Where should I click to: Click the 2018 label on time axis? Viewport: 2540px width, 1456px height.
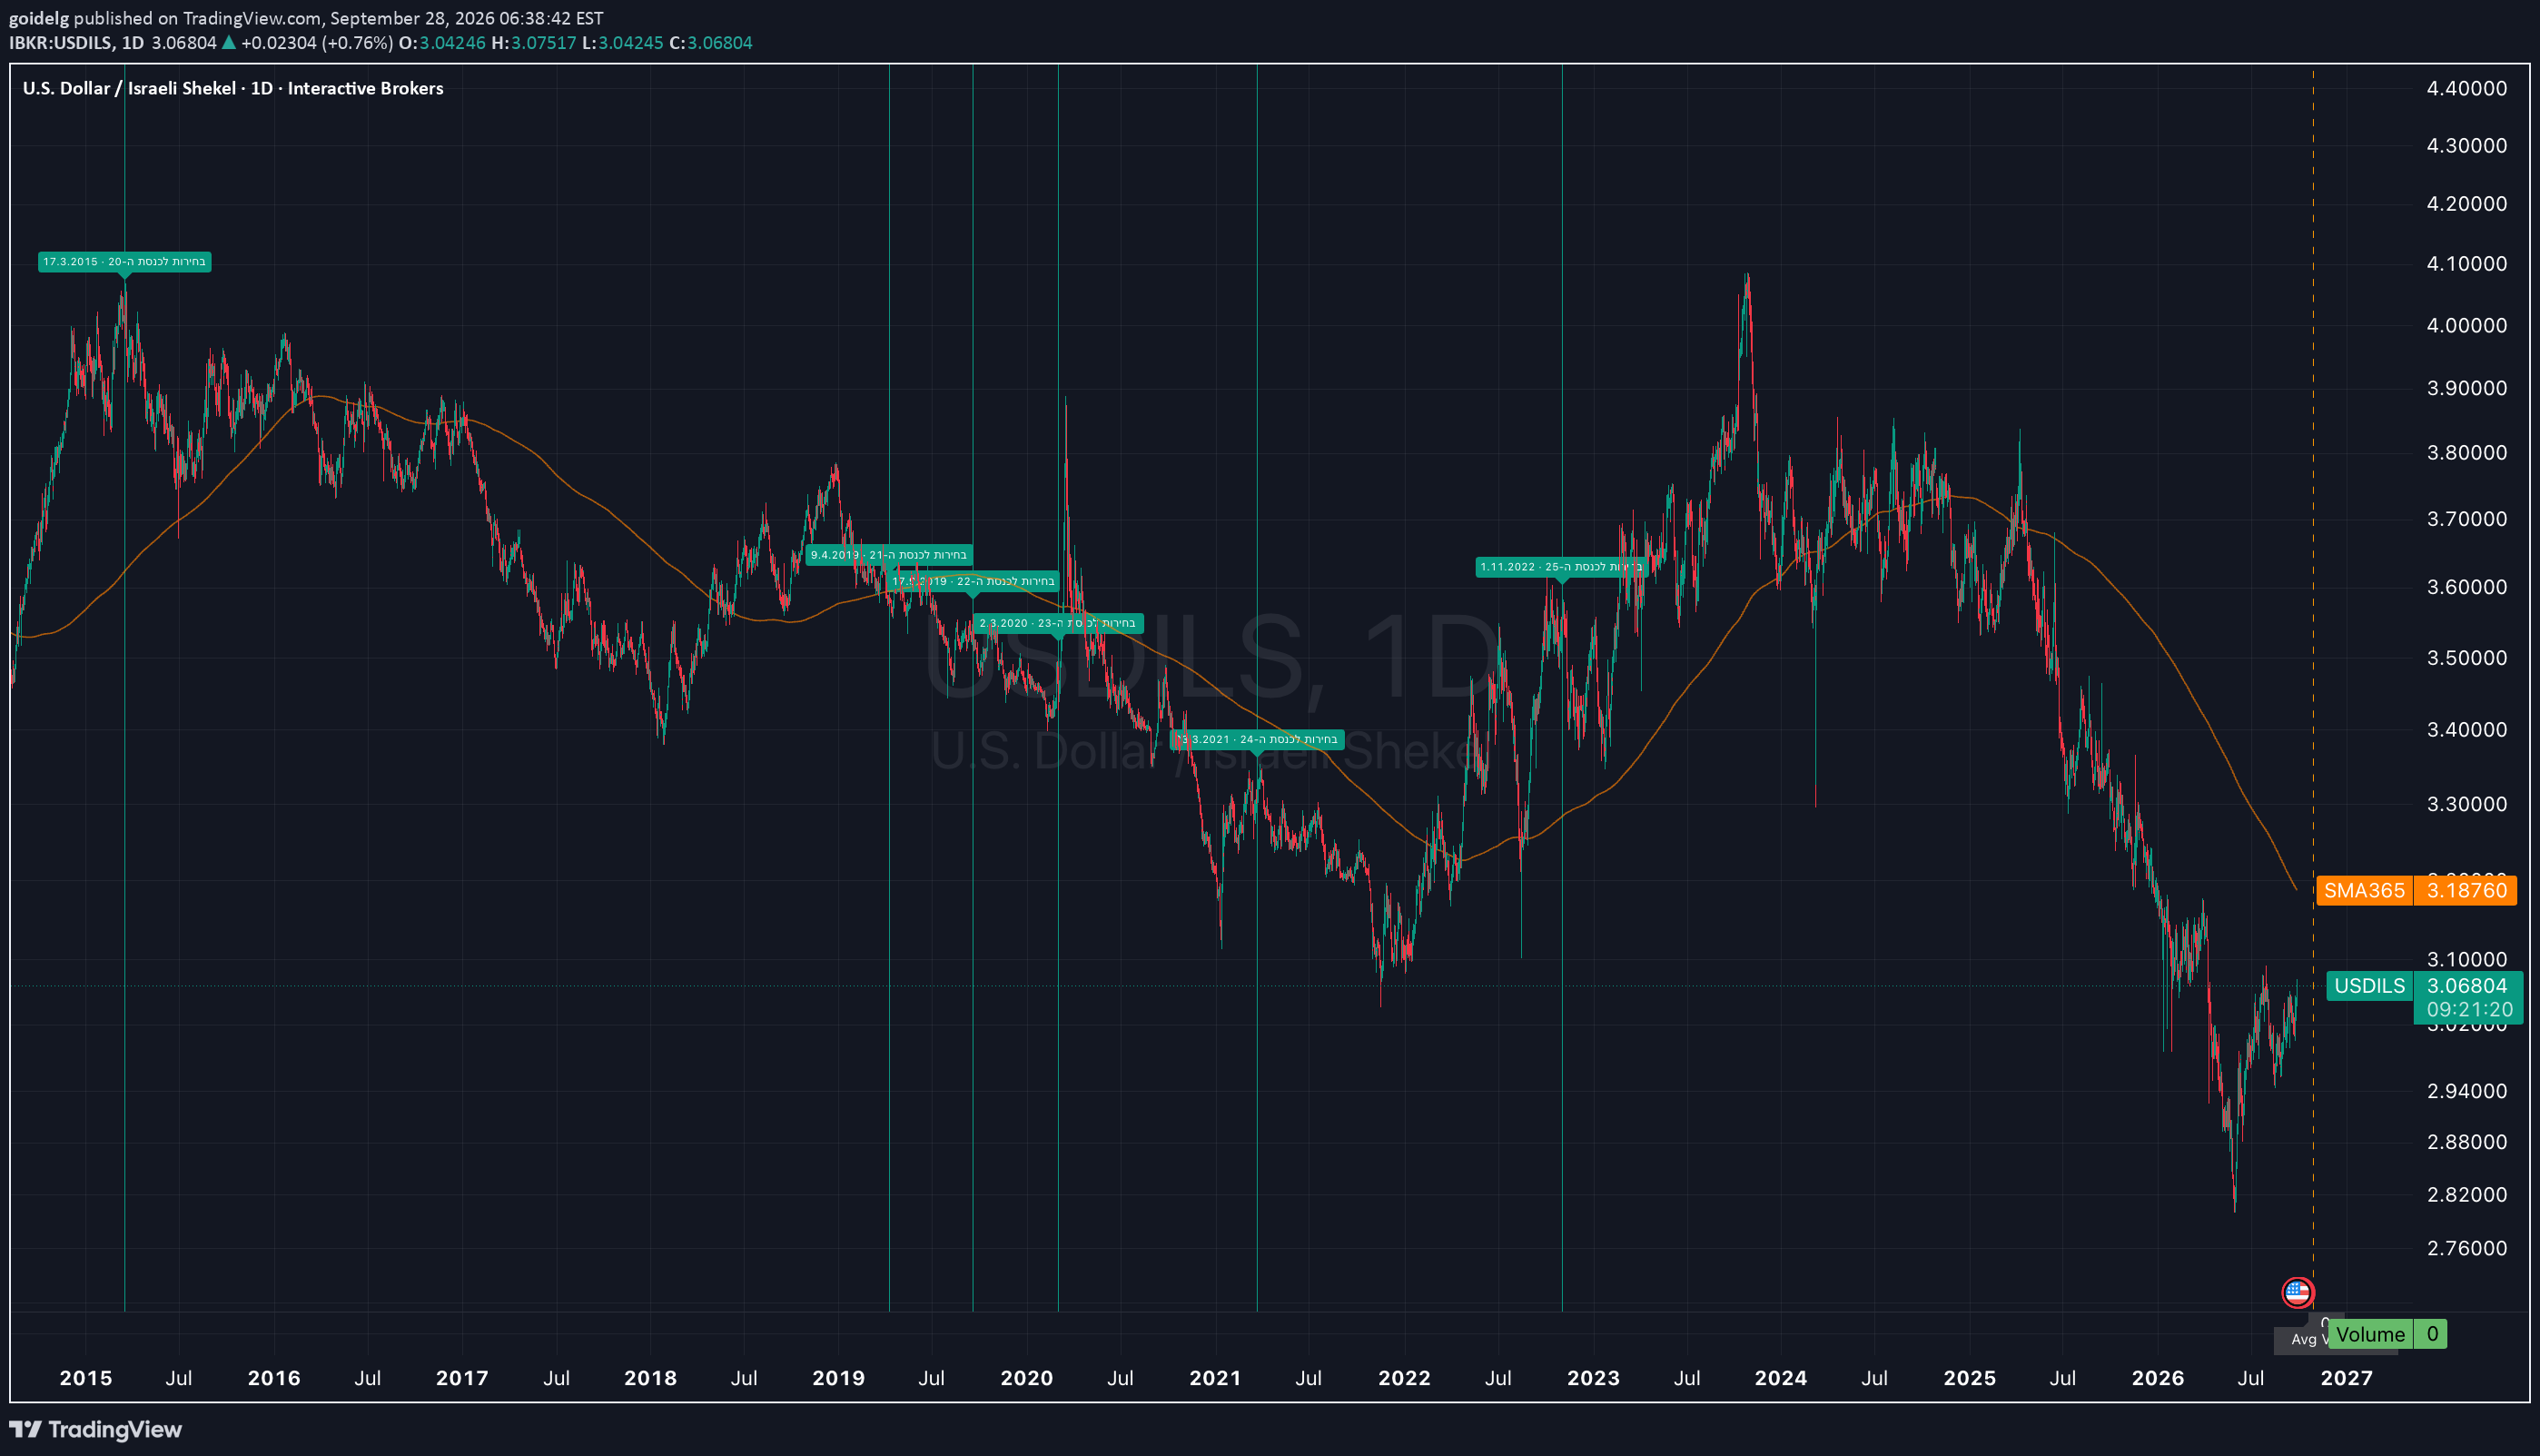point(651,1378)
